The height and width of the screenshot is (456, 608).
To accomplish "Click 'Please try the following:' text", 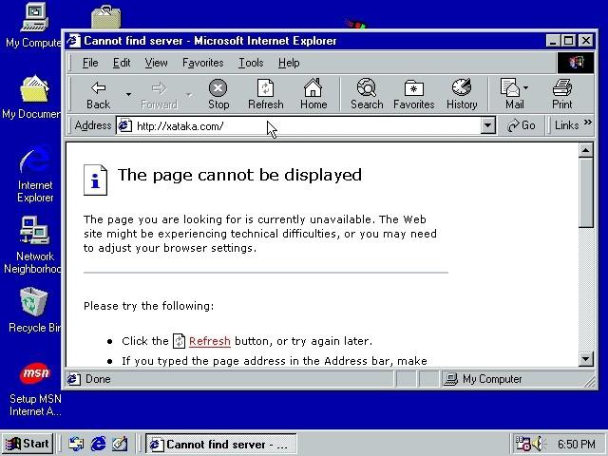I will point(148,306).
